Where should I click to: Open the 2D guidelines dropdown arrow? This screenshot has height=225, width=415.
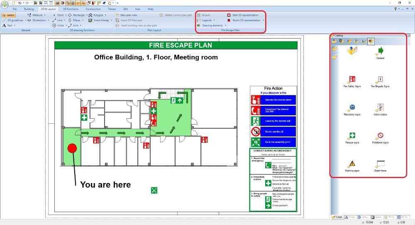(26, 20)
